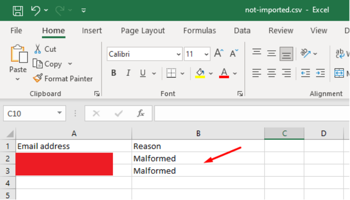350x200 pixels.
Task: Switch to the Page Layout tab
Action: coord(143,31)
